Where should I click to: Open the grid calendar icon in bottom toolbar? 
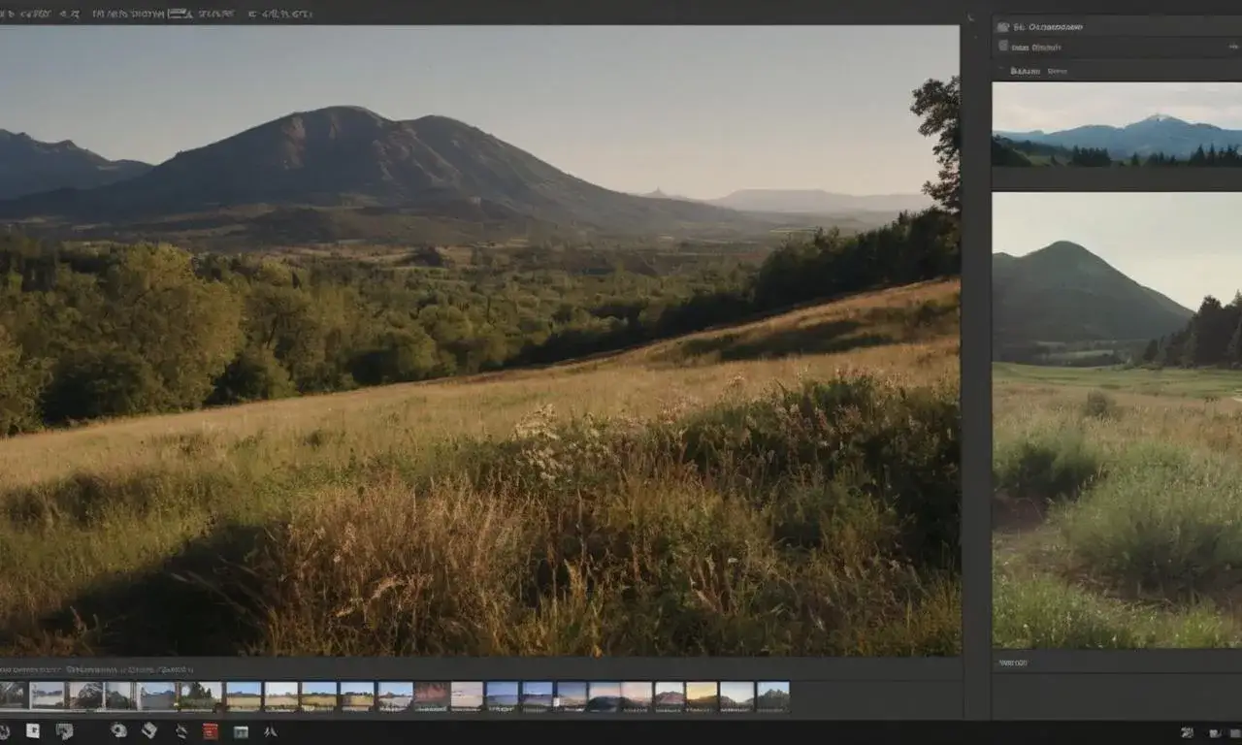(241, 732)
